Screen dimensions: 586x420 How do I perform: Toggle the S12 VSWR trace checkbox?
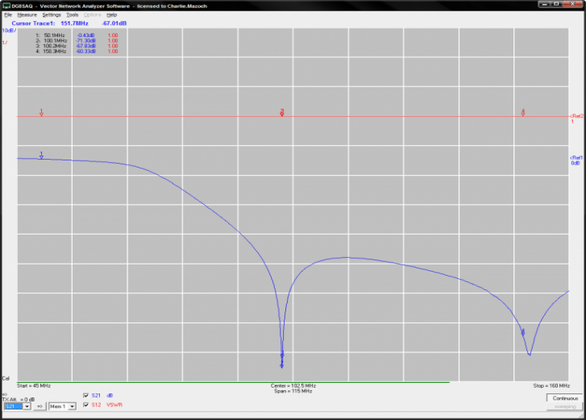(86, 405)
